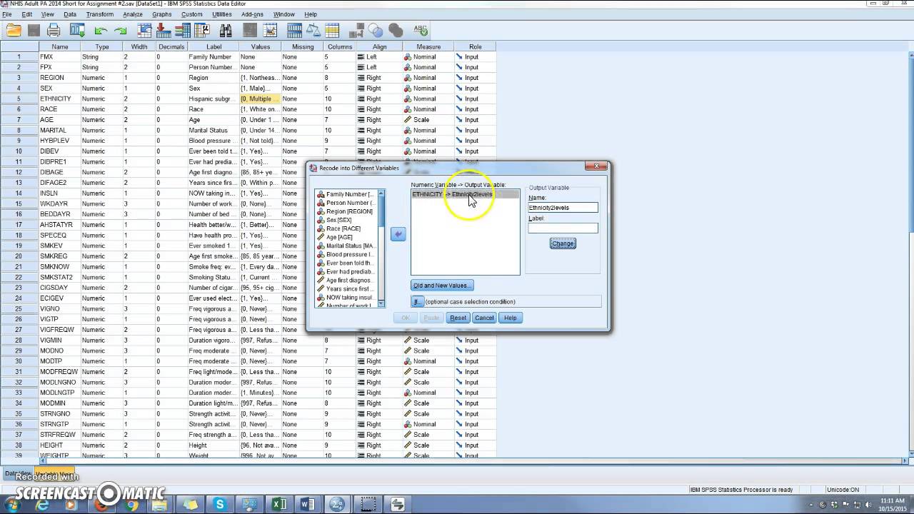Click the MARITAL name cell
914x514 pixels.
tap(60, 130)
